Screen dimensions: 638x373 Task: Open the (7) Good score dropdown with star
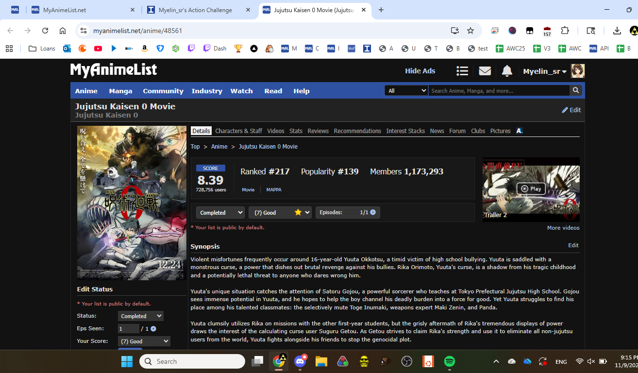click(280, 212)
